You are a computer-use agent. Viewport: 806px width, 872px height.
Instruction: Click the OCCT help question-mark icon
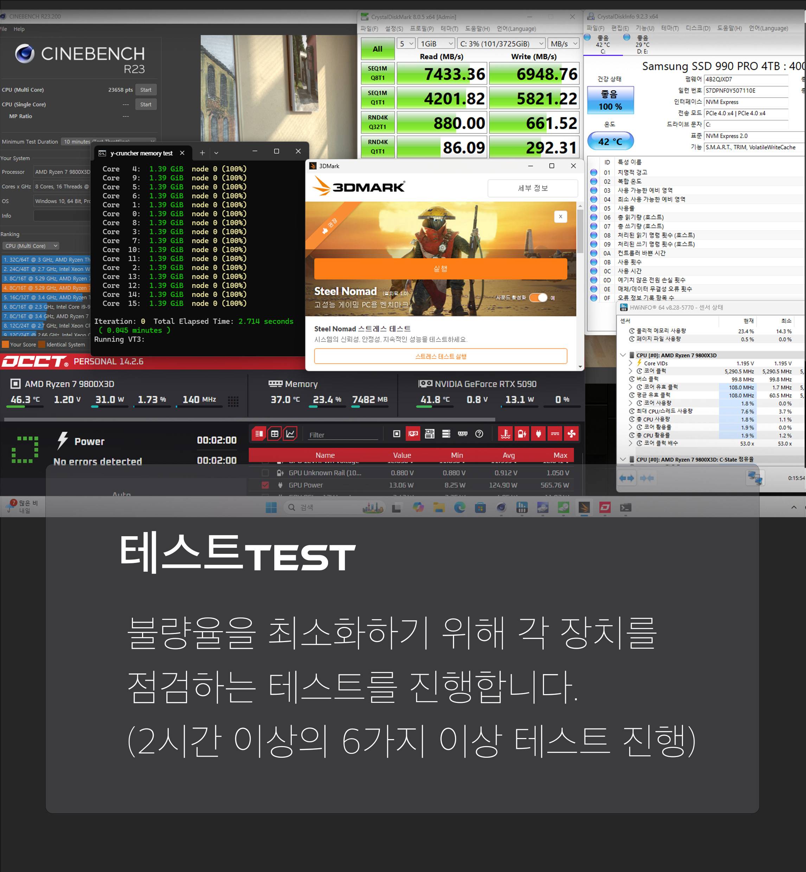[x=479, y=434]
